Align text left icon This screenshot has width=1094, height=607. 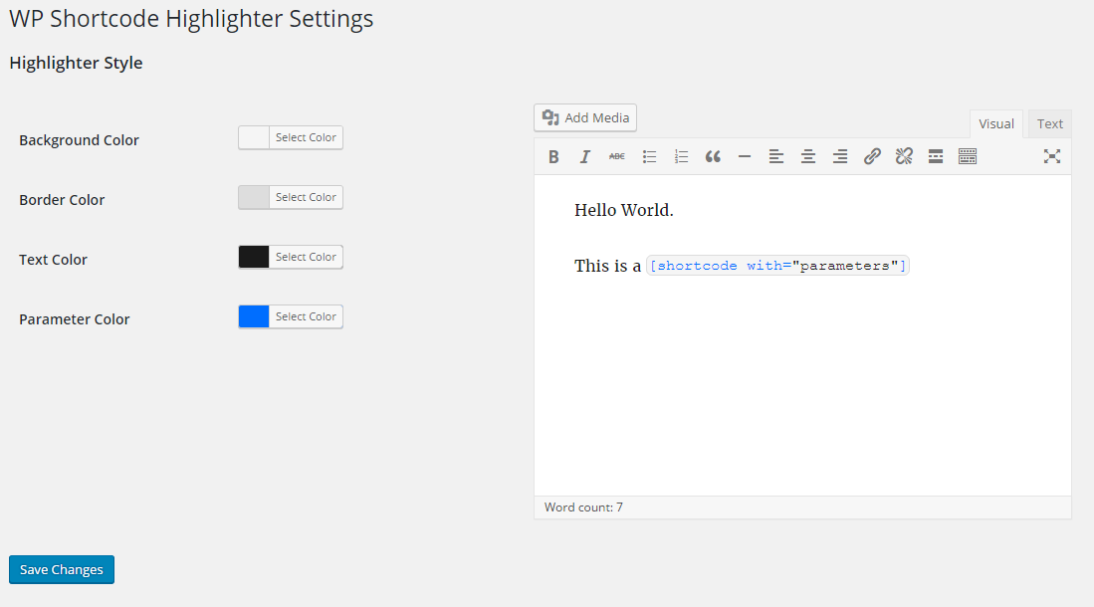pos(775,157)
